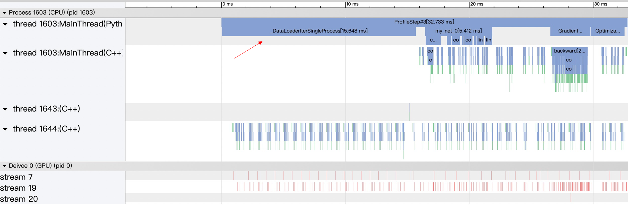Screen dimensions: 628x205
Task: Select the ProfileStep#3 slice
Action: (424, 22)
